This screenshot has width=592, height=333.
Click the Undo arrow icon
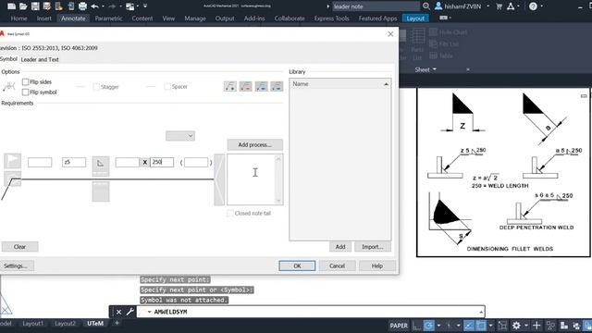[94, 6]
